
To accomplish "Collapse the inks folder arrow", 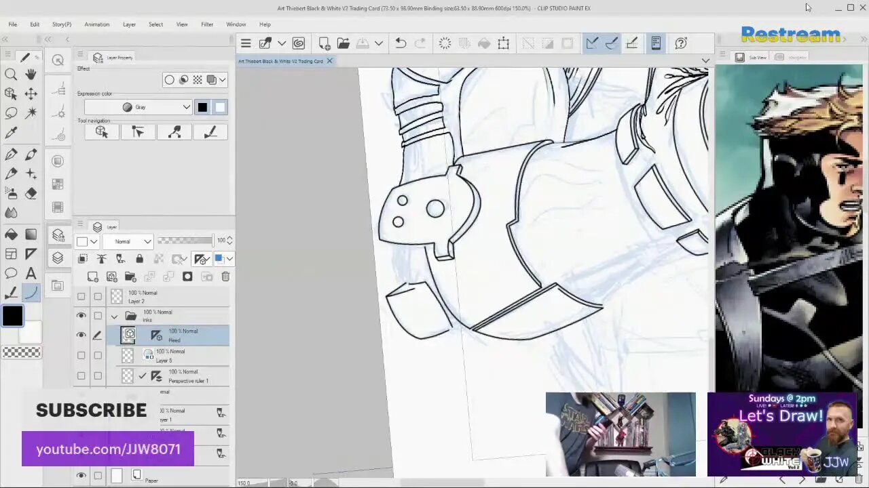I will (x=114, y=316).
